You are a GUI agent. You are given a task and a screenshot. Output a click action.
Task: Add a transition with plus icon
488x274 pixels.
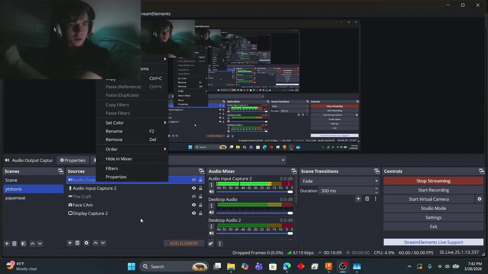[358, 199]
